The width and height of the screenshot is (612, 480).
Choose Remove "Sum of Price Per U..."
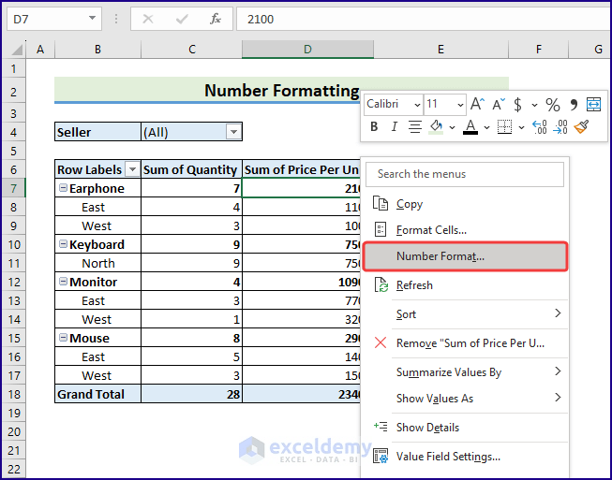coord(465,342)
